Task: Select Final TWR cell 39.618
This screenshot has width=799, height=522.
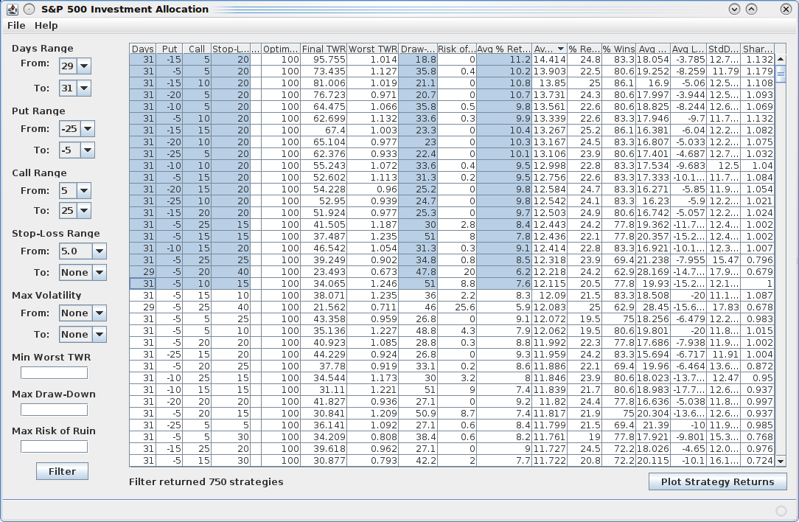Action: [x=324, y=448]
